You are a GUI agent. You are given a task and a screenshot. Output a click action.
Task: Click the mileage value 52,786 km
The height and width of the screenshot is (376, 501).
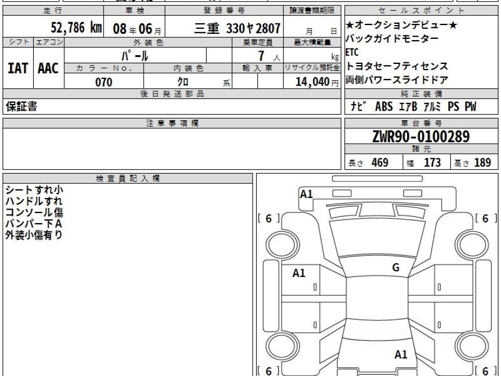[76, 28]
